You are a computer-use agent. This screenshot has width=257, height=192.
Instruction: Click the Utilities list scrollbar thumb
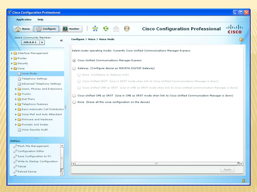tap(62, 158)
